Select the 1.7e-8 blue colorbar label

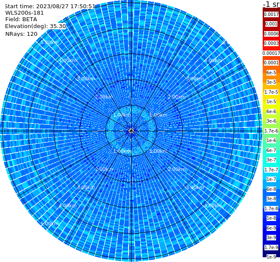coord(271,208)
